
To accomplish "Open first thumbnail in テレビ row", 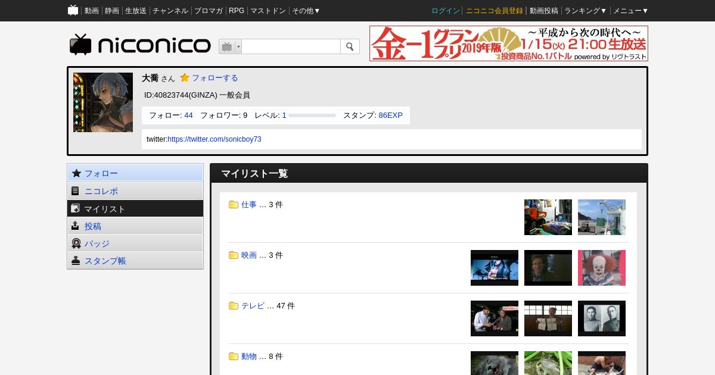I will point(495,318).
